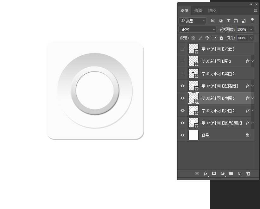This screenshot has height=209, width=260.
Task: Show the 学UI设计网【光晕】 layer
Action: 182,49
